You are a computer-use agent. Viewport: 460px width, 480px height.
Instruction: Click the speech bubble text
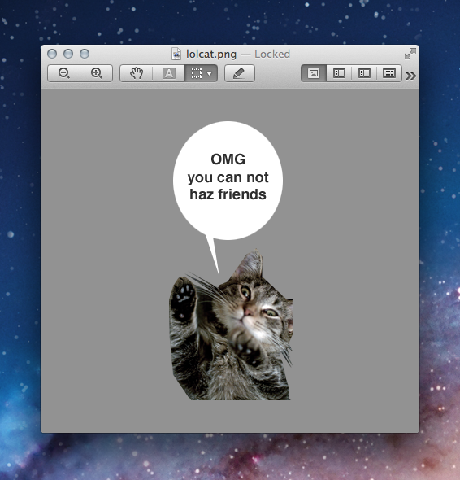pos(228,177)
